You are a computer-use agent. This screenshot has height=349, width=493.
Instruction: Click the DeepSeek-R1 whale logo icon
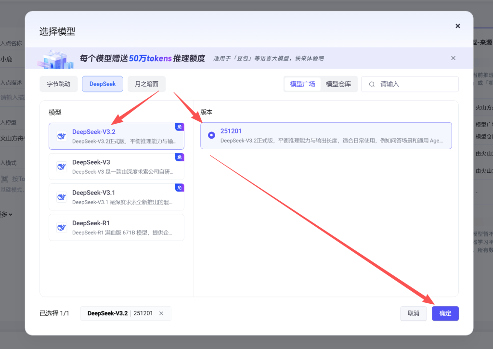61,227
